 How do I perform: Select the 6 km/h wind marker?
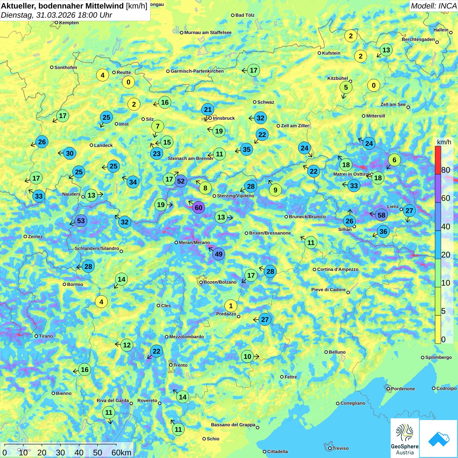(x=394, y=160)
